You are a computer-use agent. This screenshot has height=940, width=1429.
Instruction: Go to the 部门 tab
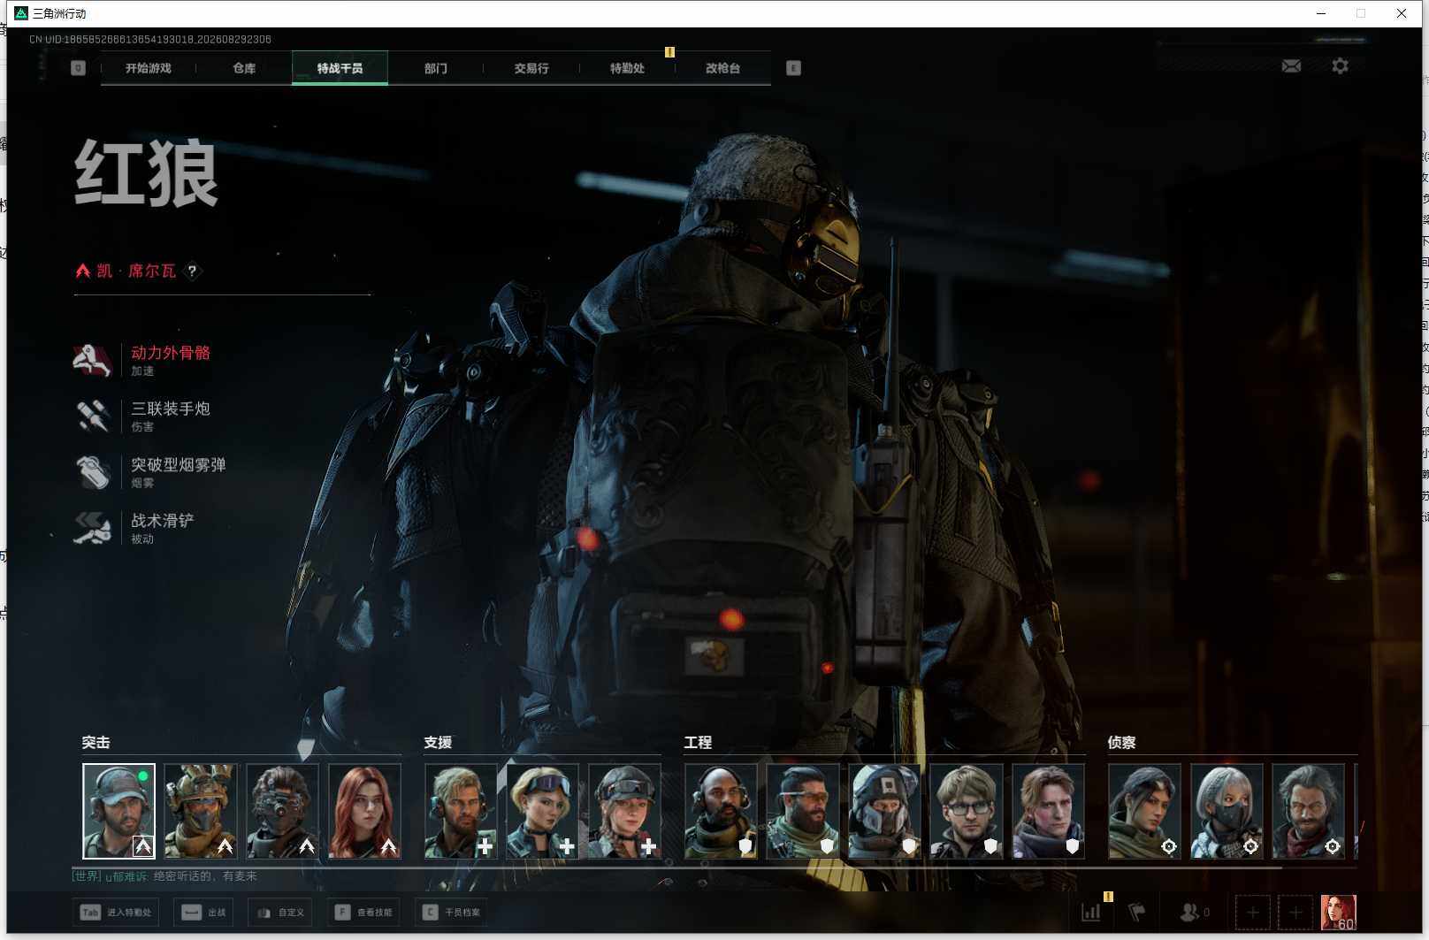[x=435, y=68]
